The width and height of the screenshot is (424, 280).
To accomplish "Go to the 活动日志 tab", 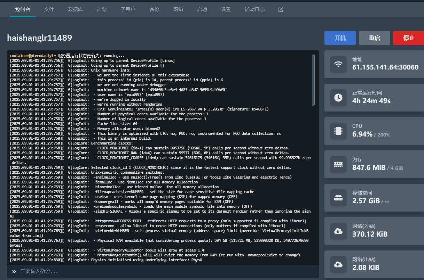I will (x=254, y=9).
